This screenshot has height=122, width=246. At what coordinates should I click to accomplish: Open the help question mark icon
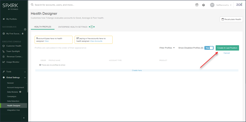pyautogui.click(x=203, y=5)
